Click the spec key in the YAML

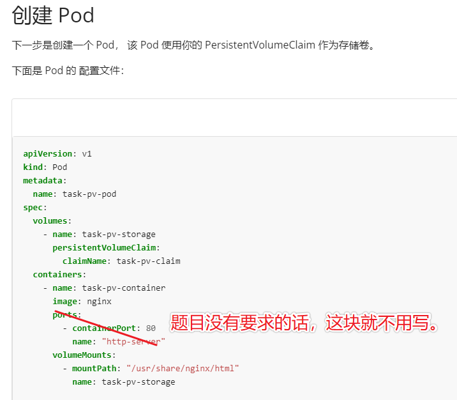[x=33, y=208]
